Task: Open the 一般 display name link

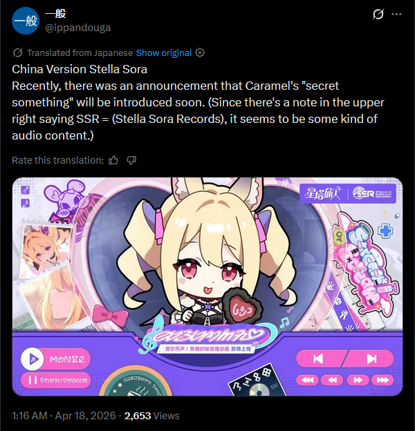Action: (55, 14)
